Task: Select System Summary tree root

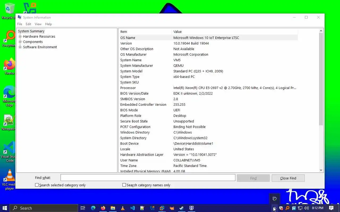Action: click(31, 31)
